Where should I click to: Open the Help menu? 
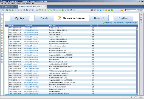pyautogui.click(x=33, y=4)
